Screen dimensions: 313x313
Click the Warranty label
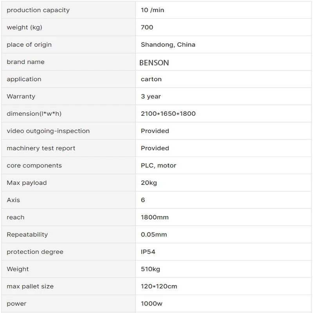point(21,96)
